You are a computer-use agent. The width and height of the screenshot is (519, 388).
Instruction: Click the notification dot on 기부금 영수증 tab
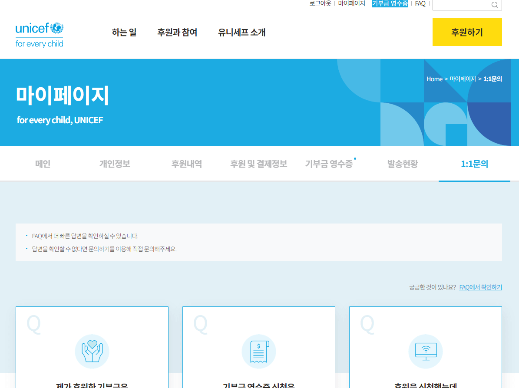(x=355, y=159)
